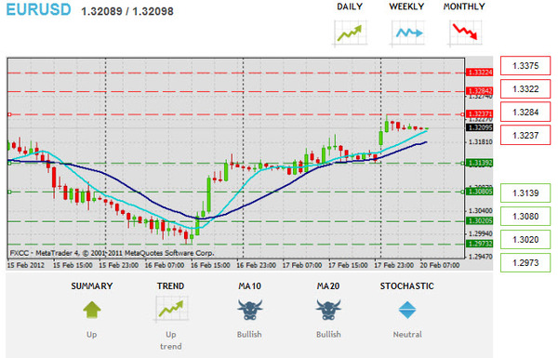Click the Monthly downtrend arrow icon
The image size is (558, 358).
[465, 33]
